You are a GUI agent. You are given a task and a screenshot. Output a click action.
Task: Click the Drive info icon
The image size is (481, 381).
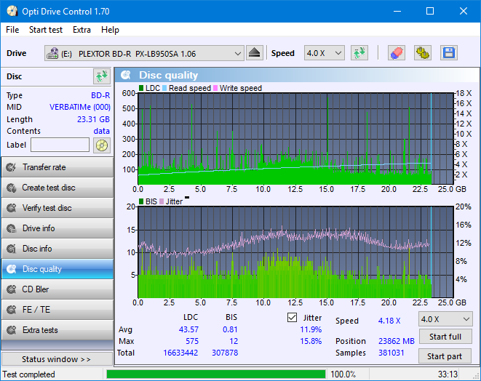click(12, 228)
